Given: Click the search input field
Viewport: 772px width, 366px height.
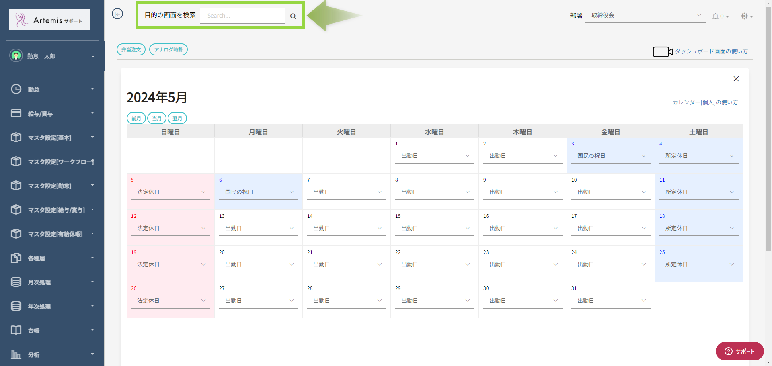Looking at the screenshot, I should click(243, 16).
